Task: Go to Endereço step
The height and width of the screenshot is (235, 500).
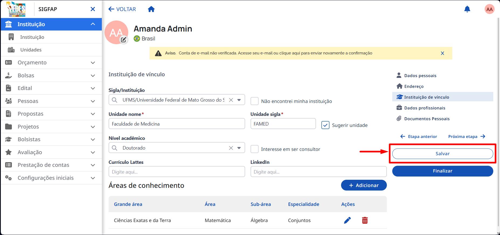Action: (443, 86)
